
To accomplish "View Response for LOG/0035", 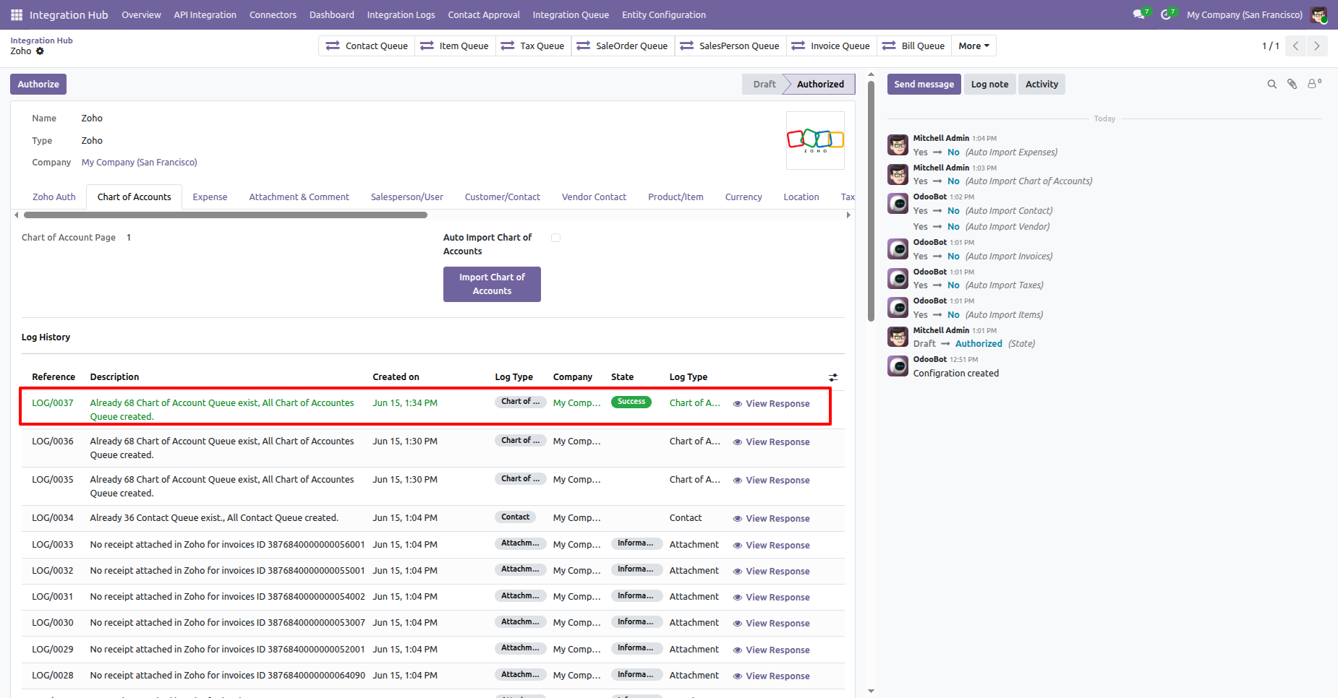I will pyautogui.click(x=771, y=481).
